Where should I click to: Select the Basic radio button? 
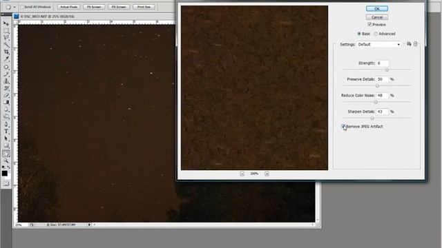pyautogui.click(x=359, y=34)
